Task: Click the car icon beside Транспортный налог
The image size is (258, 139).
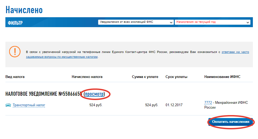Action: pyautogui.click(x=8, y=105)
